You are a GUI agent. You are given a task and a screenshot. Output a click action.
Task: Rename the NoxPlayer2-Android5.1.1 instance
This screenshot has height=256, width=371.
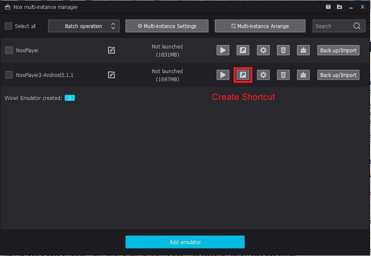click(111, 75)
